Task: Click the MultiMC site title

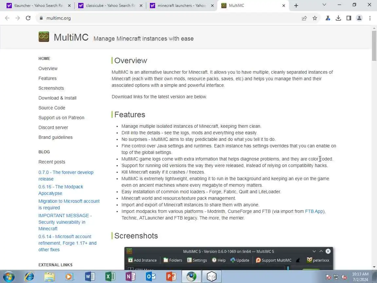Action: tap(71, 38)
